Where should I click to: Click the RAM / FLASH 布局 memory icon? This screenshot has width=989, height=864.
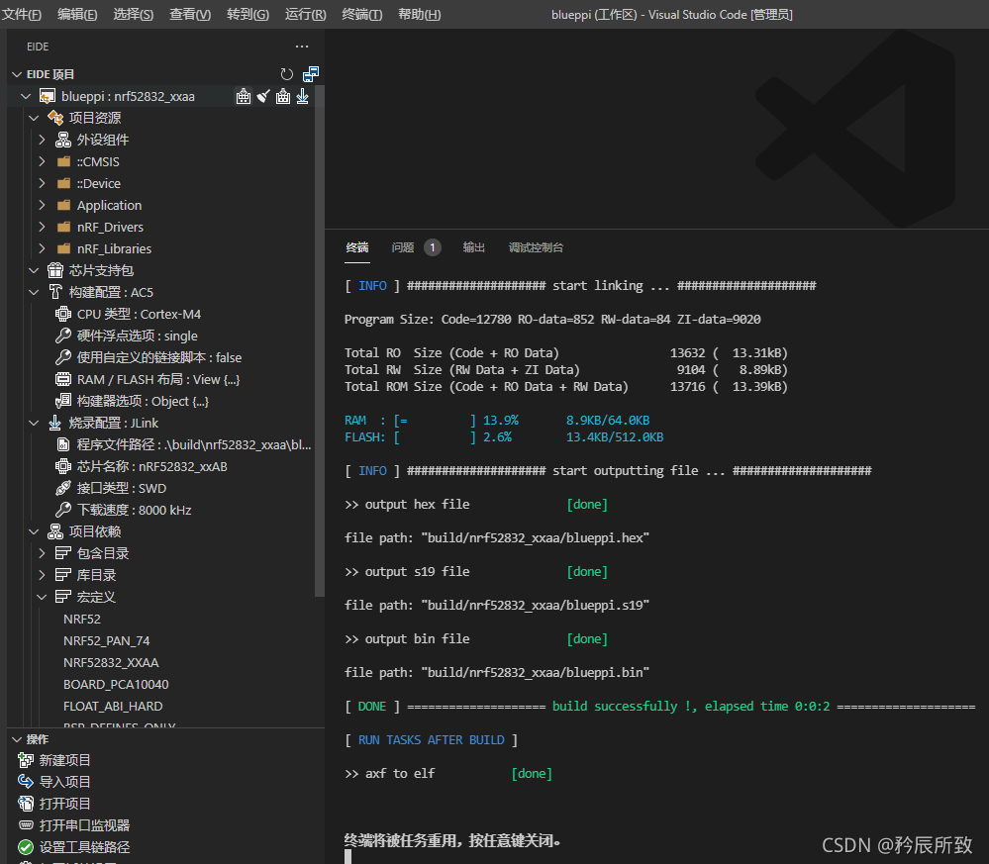pos(63,379)
